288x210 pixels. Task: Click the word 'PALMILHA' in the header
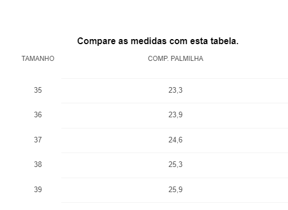187,59
